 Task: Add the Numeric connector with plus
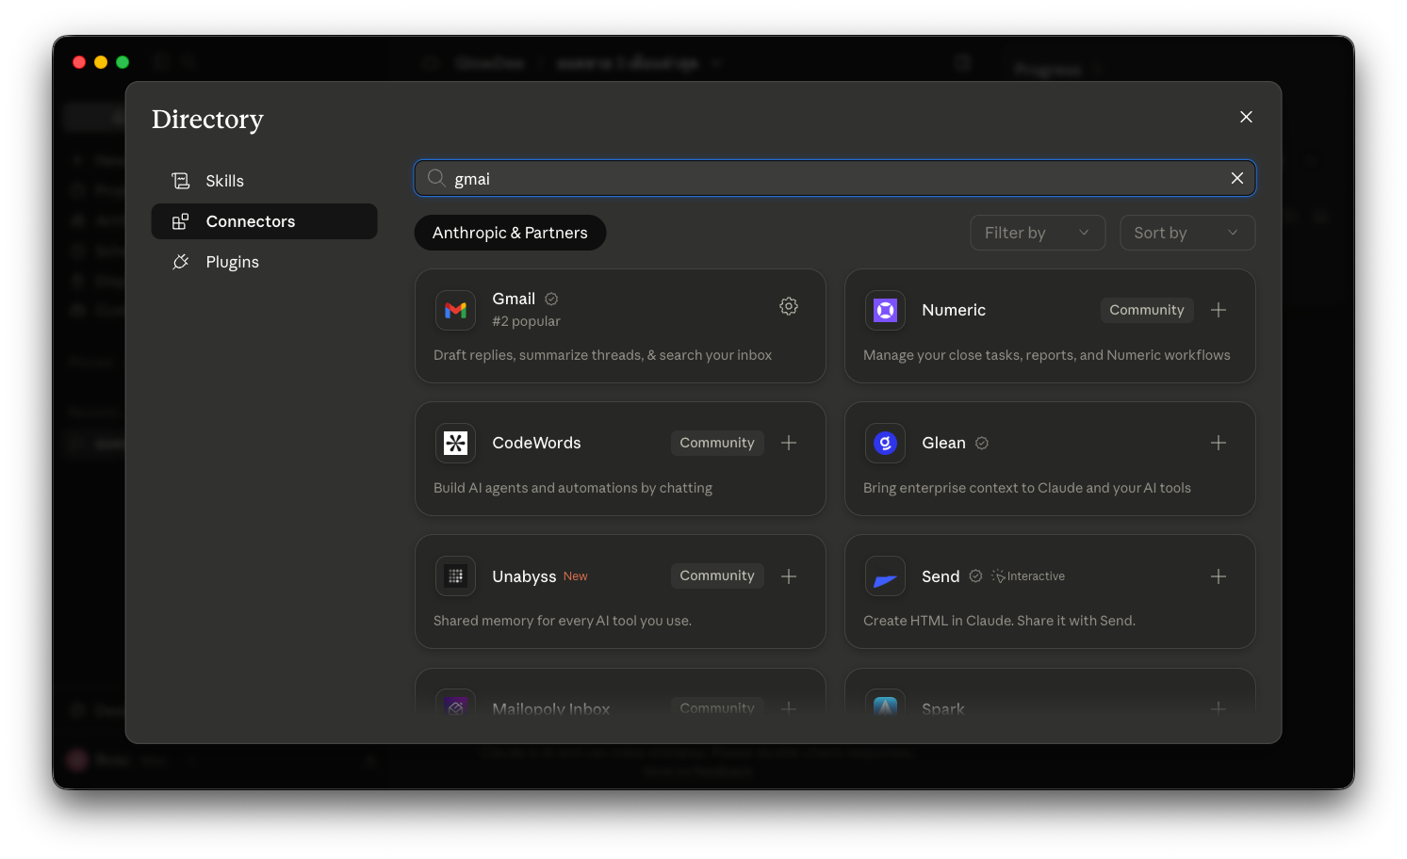pos(1219,310)
